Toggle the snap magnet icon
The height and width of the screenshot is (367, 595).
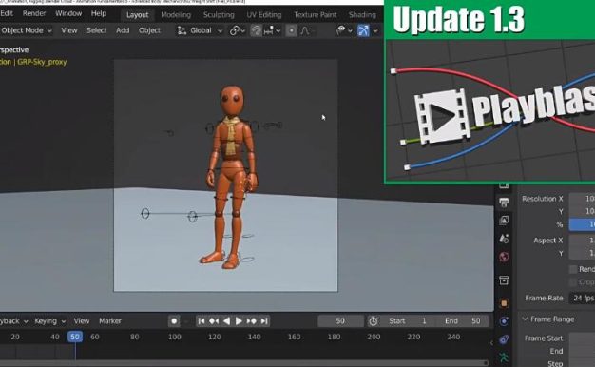pyautogui.click(x=256, y=30)
